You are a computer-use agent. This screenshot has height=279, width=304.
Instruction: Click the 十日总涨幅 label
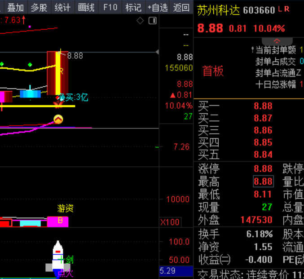point(276,84)
